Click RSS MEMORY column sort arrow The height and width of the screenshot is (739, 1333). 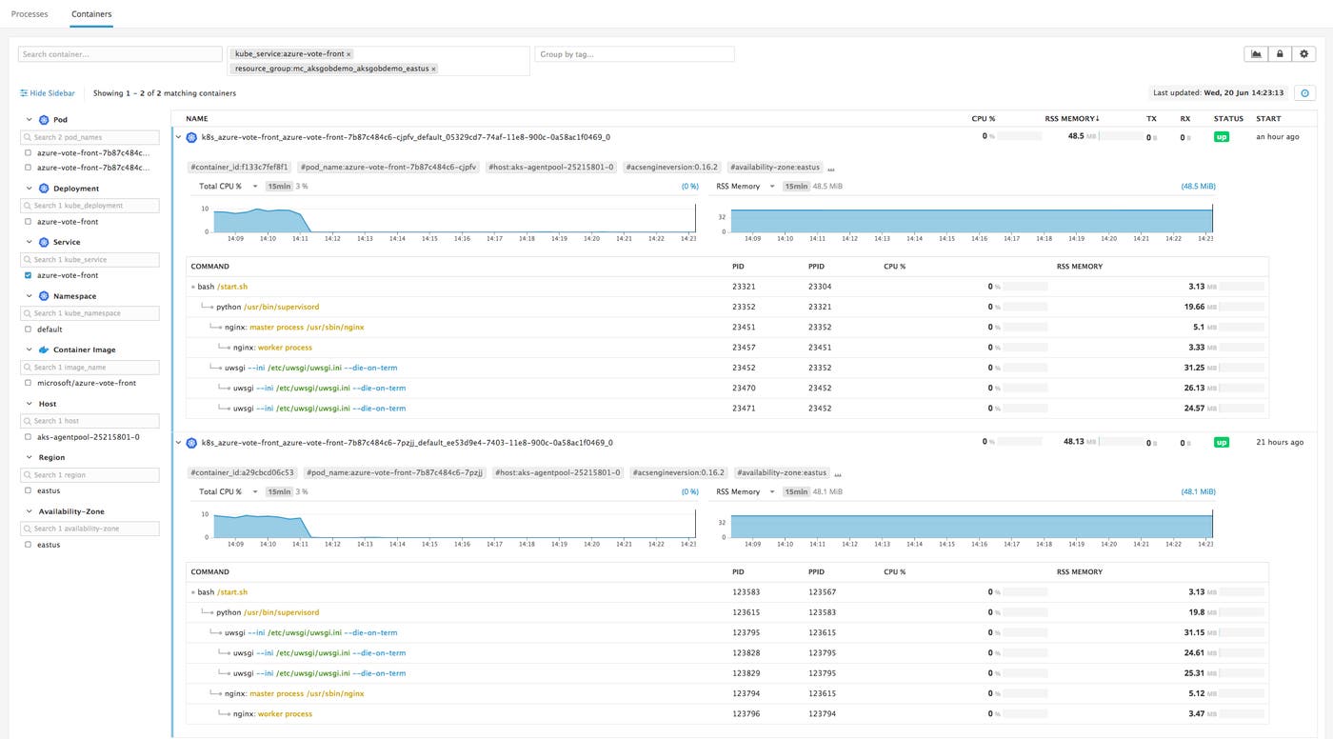click(1098, 119)
